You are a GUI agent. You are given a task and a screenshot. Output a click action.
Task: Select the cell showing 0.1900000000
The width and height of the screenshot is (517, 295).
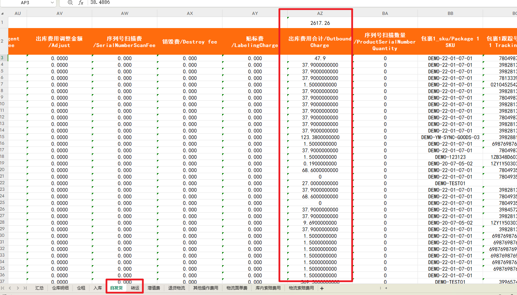tap(320, 163)
